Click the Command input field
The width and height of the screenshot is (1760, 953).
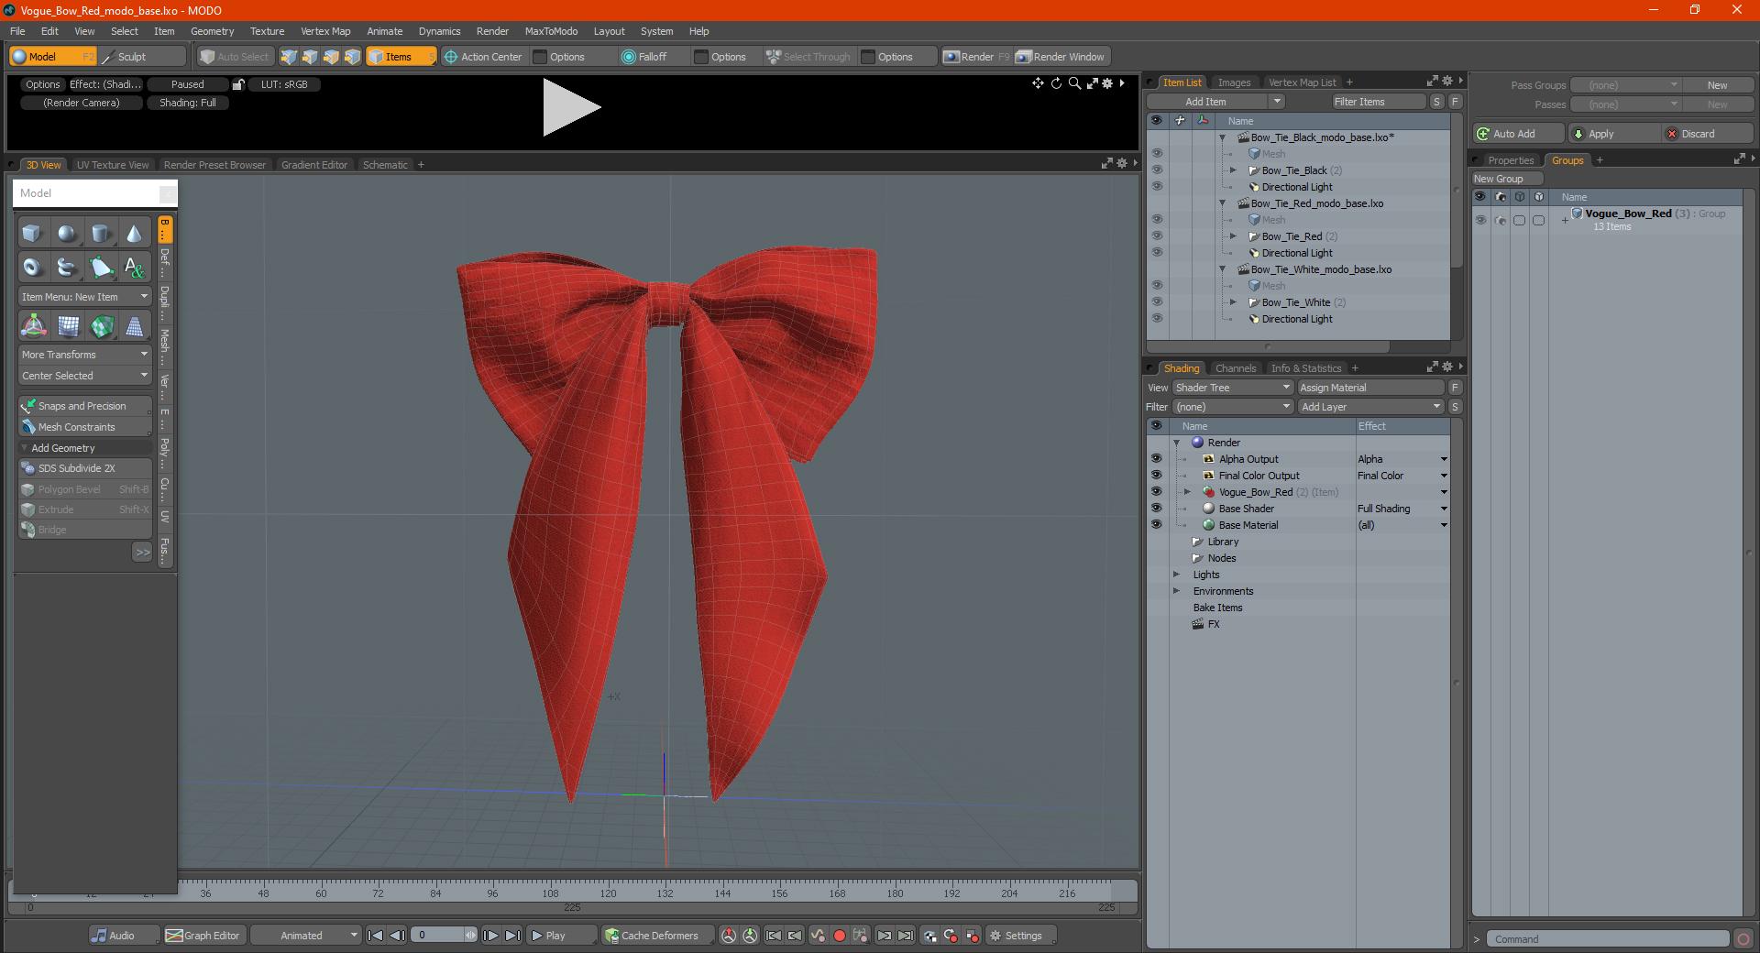pos(1608,939)
